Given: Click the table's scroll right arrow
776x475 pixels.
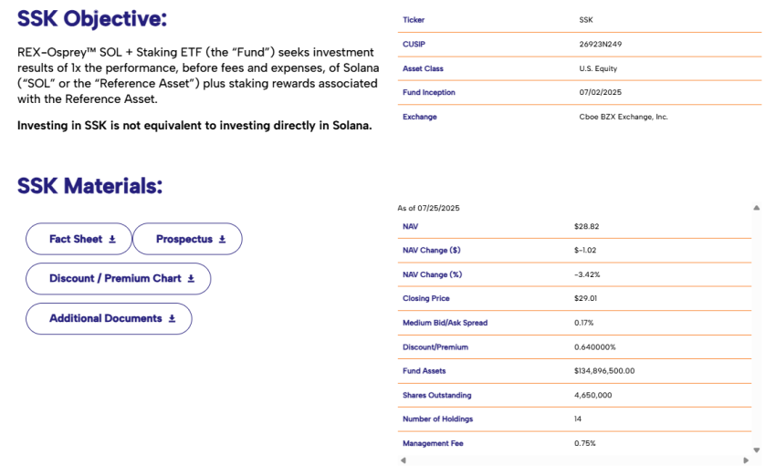Looking at the screenshot, I should pyautogui.click(x=746, y=460).
